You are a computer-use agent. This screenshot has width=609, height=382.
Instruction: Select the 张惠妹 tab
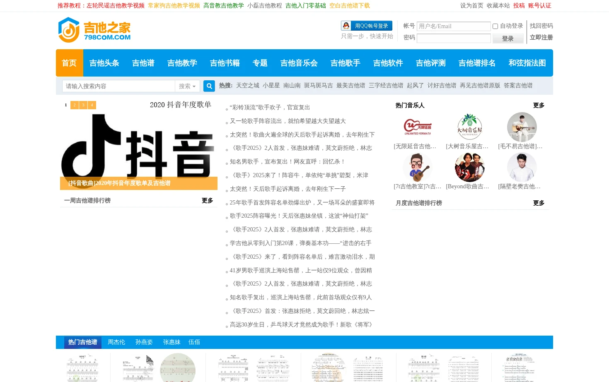coord(172,342)
